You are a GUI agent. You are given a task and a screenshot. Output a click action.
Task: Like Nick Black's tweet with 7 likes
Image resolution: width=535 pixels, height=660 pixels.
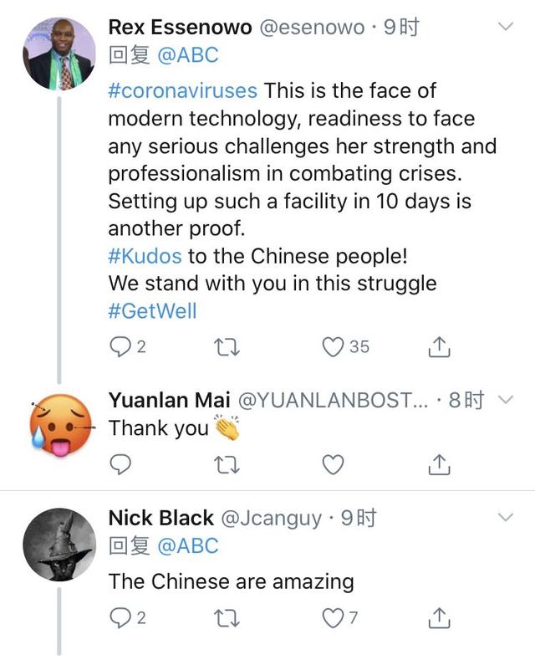click(334, 617)
